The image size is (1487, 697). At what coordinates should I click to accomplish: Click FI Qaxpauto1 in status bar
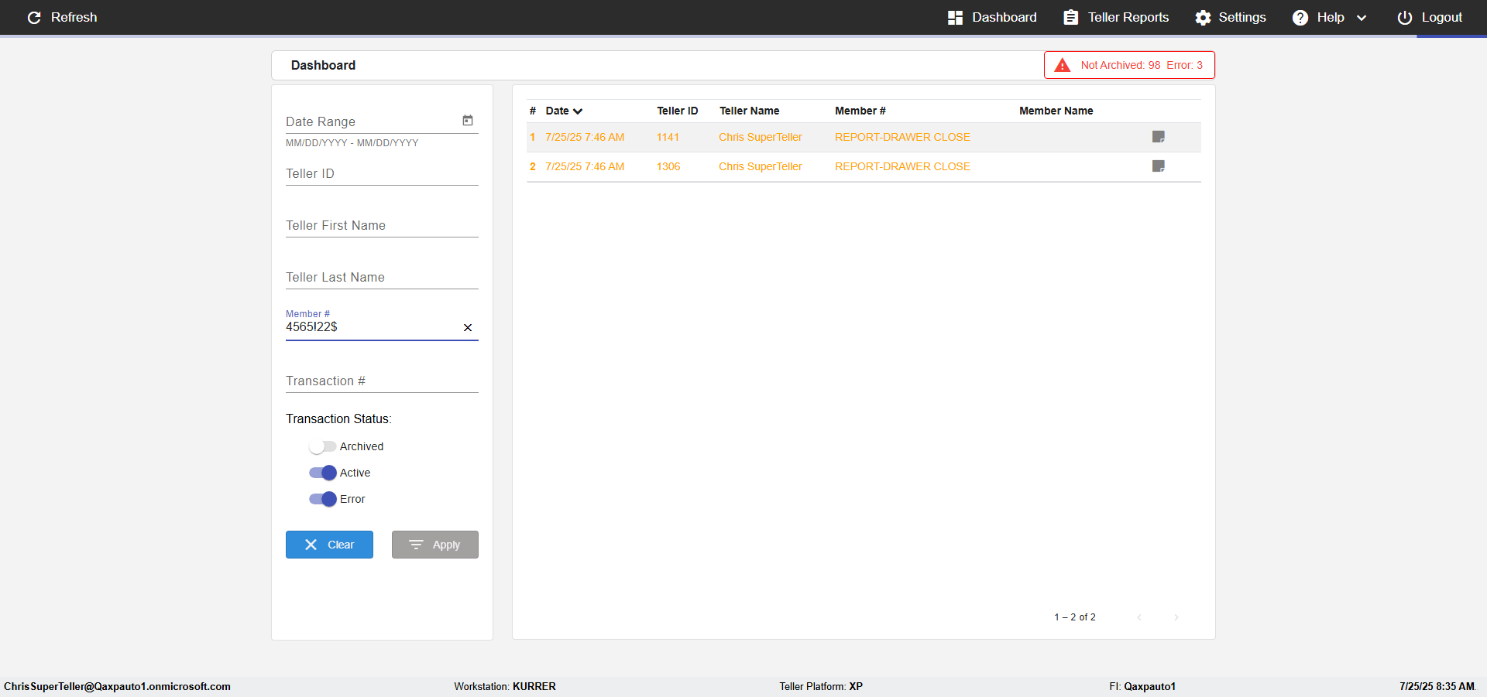(x=1142, y=686)
